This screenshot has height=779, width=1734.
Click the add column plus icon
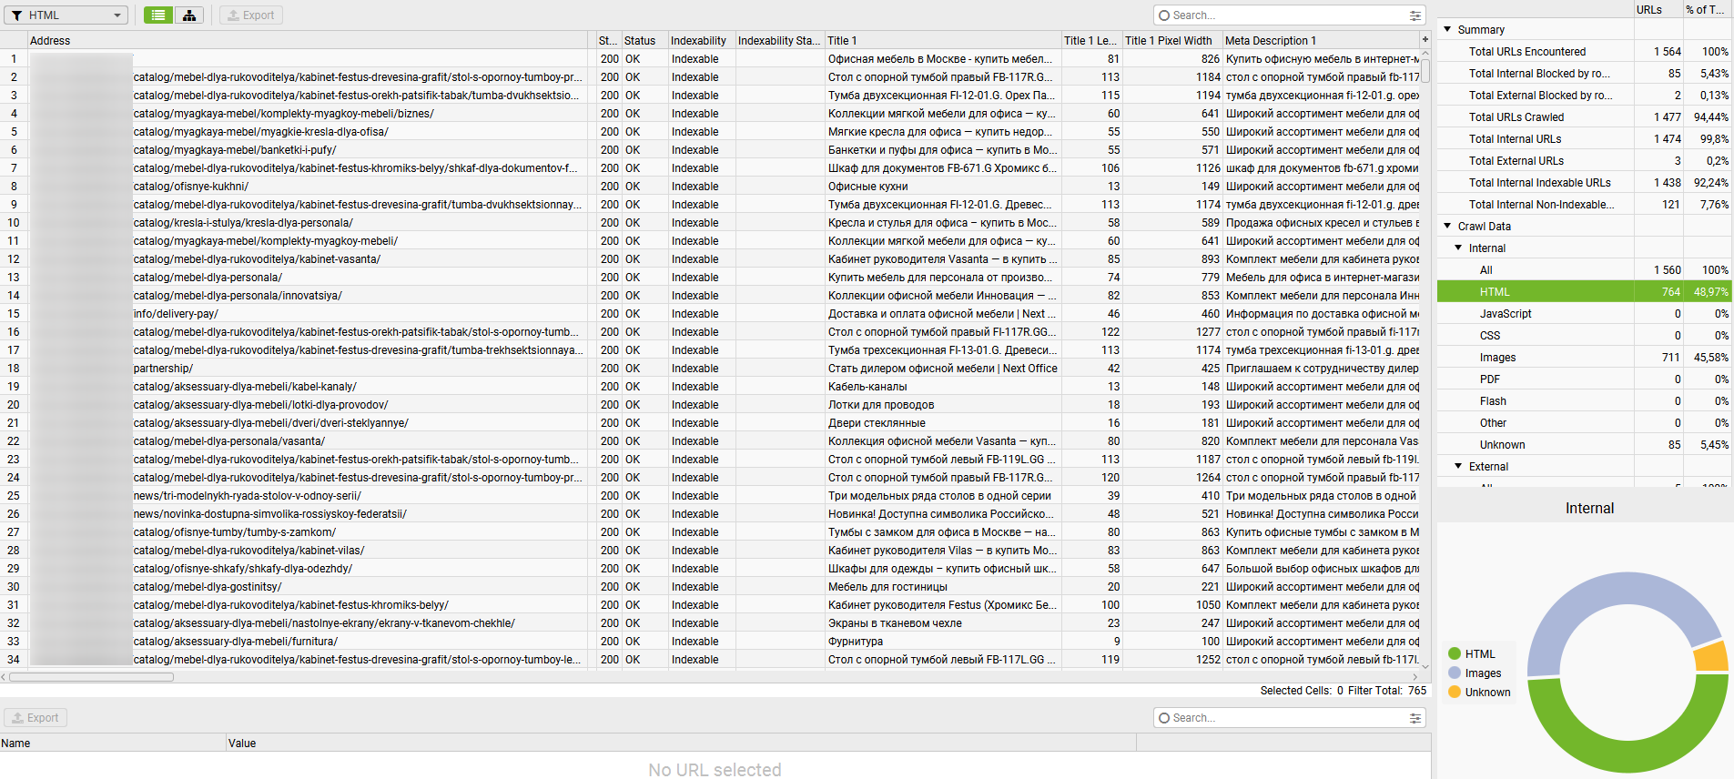click(x=1425, y=40)
